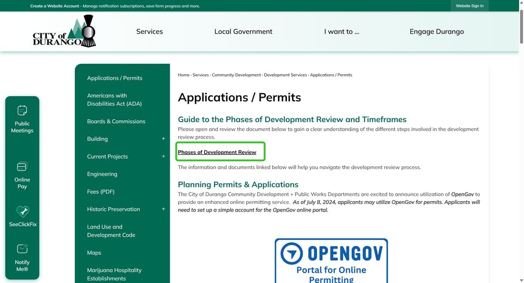
Task: Click Create a Website Account link
Action: click(55, 6)
